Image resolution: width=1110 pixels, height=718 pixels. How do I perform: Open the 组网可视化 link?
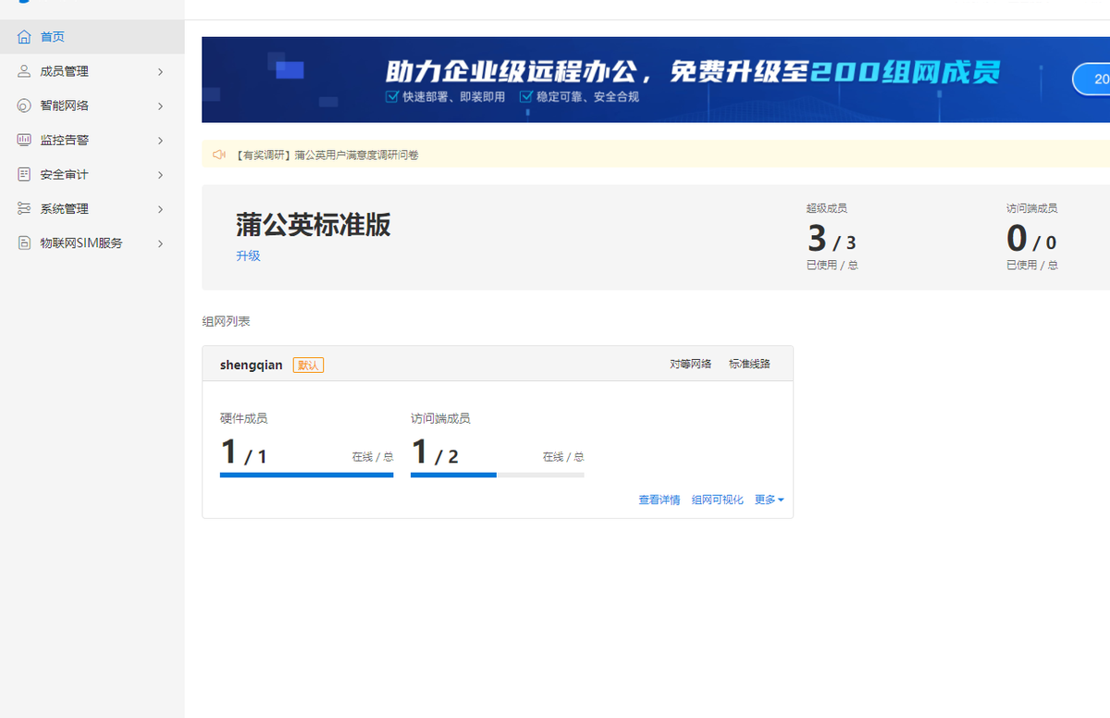coord(717,500)
